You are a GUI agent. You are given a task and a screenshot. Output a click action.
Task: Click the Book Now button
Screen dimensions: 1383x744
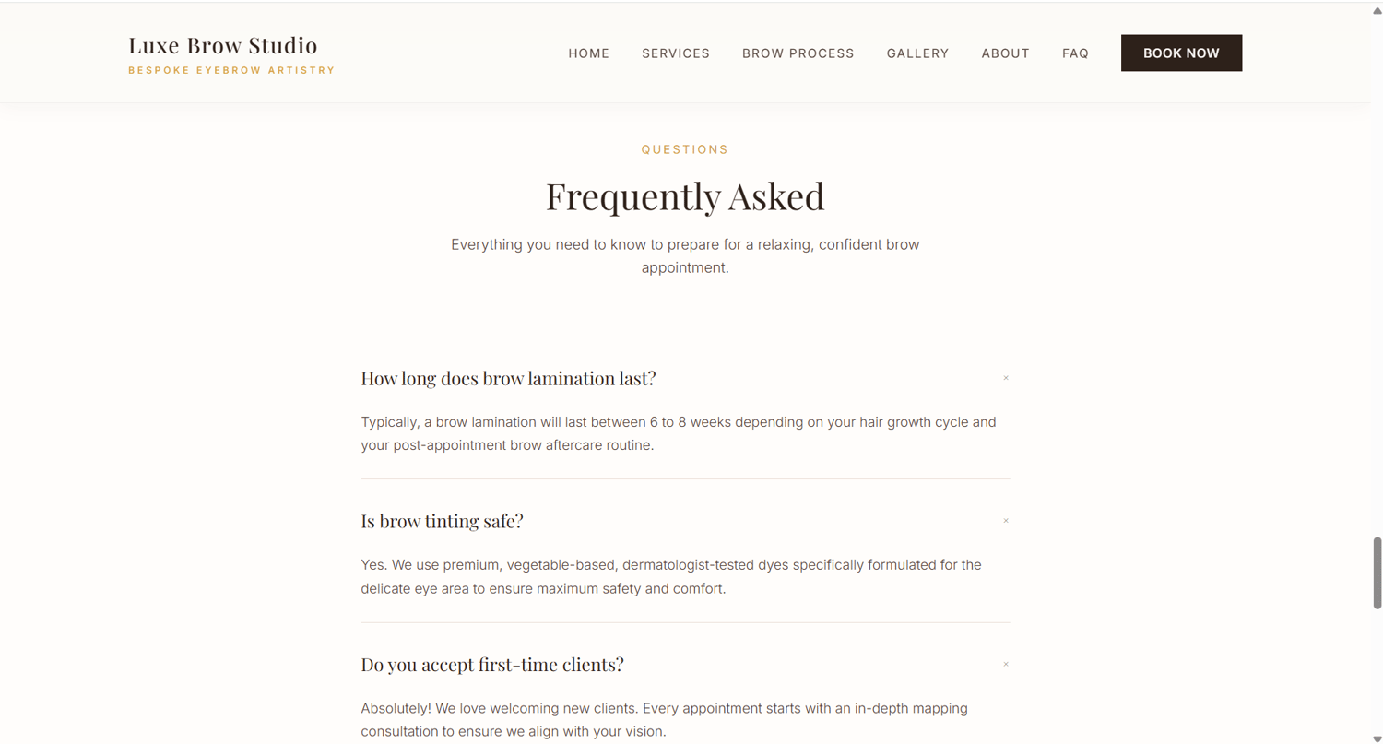tap(1181, 53)
